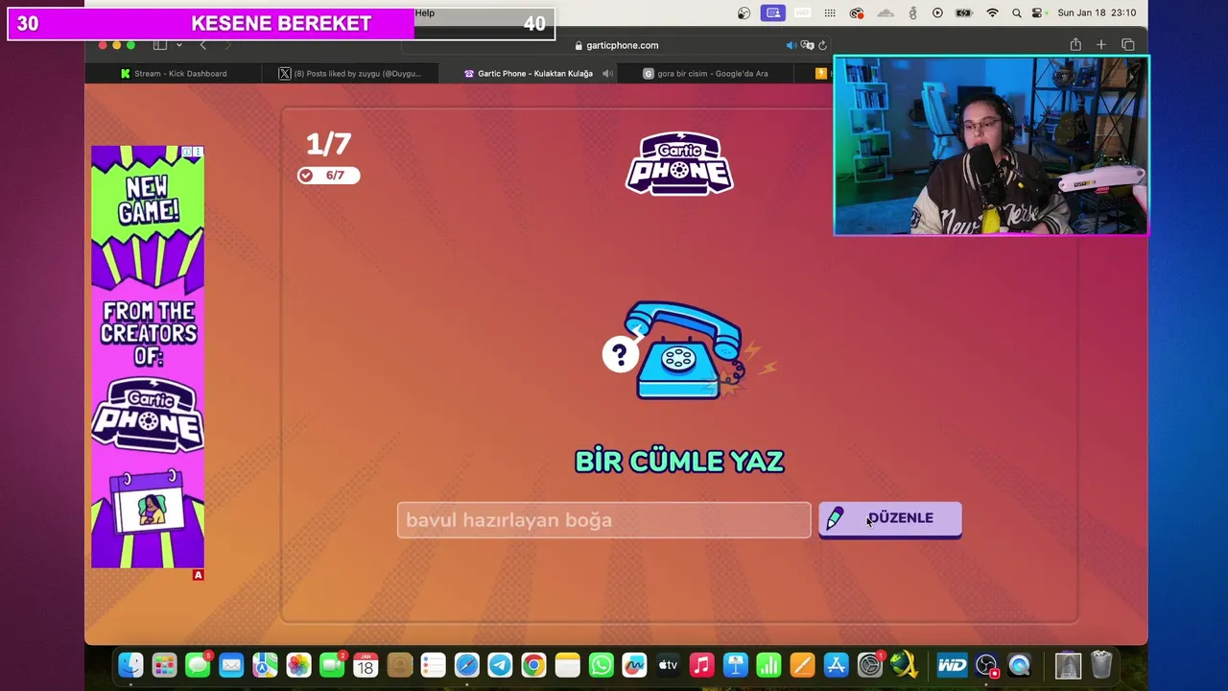
Task: Open Freeform from the Dock
Action: (634, 665)
